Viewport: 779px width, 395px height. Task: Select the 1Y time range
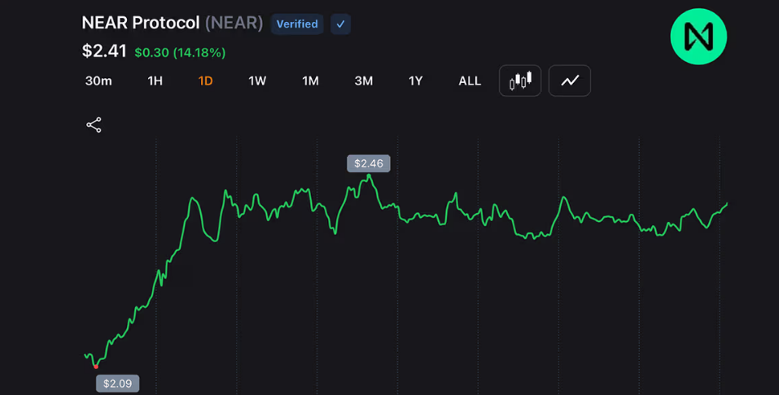[x=415, y=81]
